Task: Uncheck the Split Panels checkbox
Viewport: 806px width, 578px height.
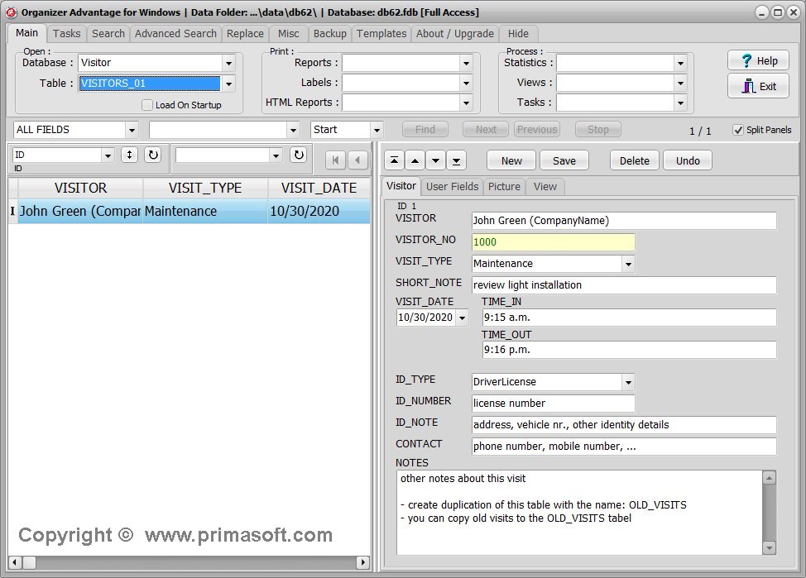Action: click(738, 130)
